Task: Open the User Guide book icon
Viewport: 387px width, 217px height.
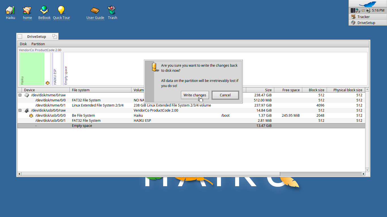Action: pyautogui.click(x=95, y=10)
